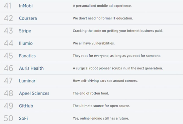Click rank number 45
This screenshot has height=124, width=183.
pos(8,56)
